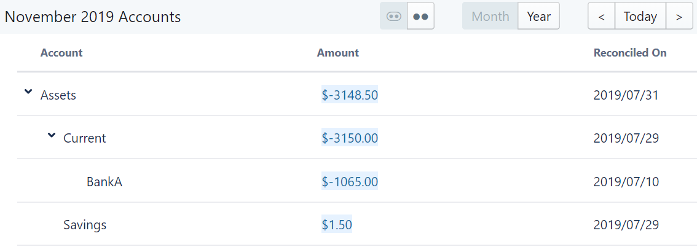
Task: Go to previous period arrow
Action: pos(602,17)
